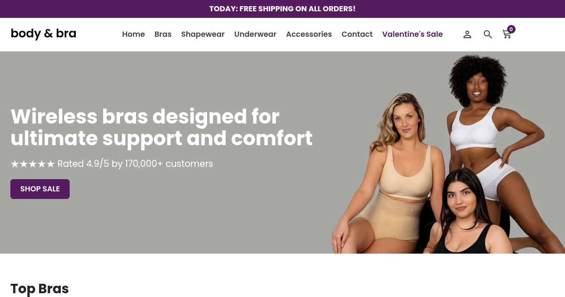Click the SHOP SALE button

pyautogui.click(x=40, y=189)
